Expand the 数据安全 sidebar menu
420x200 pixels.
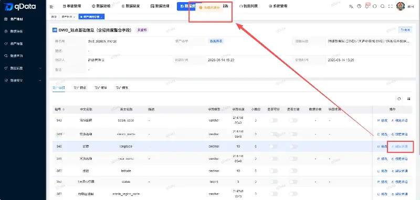[x=23, y=81]
